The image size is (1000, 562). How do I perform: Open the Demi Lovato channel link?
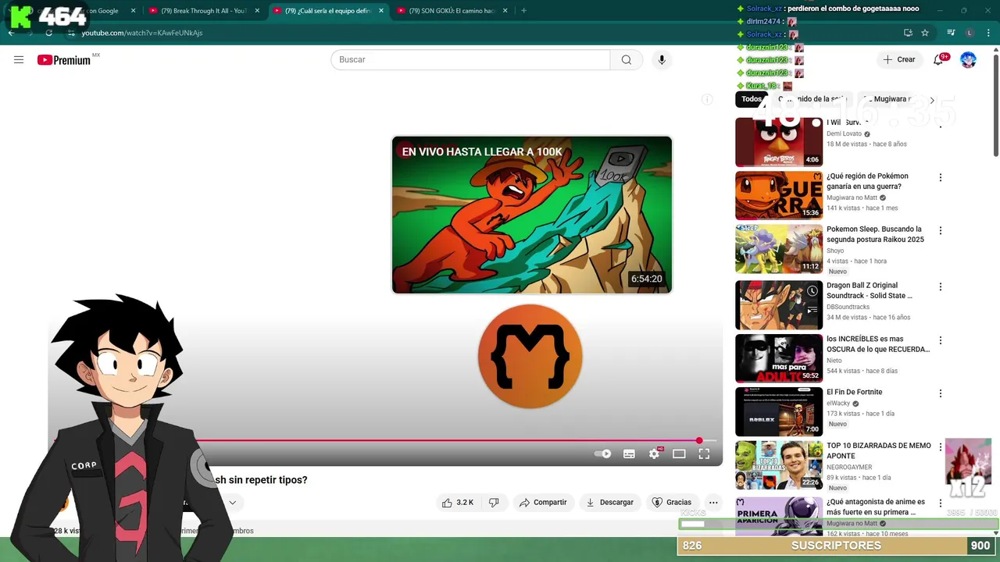[x=844, y=133]
